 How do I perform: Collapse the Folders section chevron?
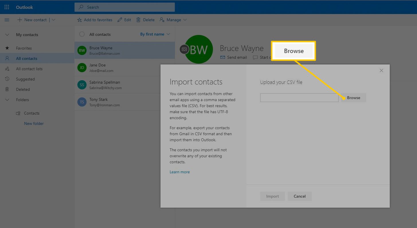click(7, 100)
